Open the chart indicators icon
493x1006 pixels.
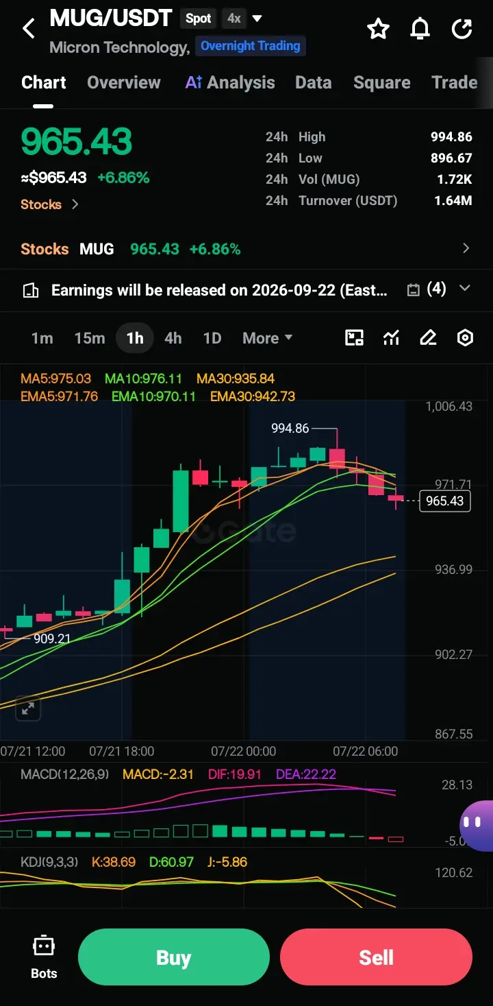391,337
